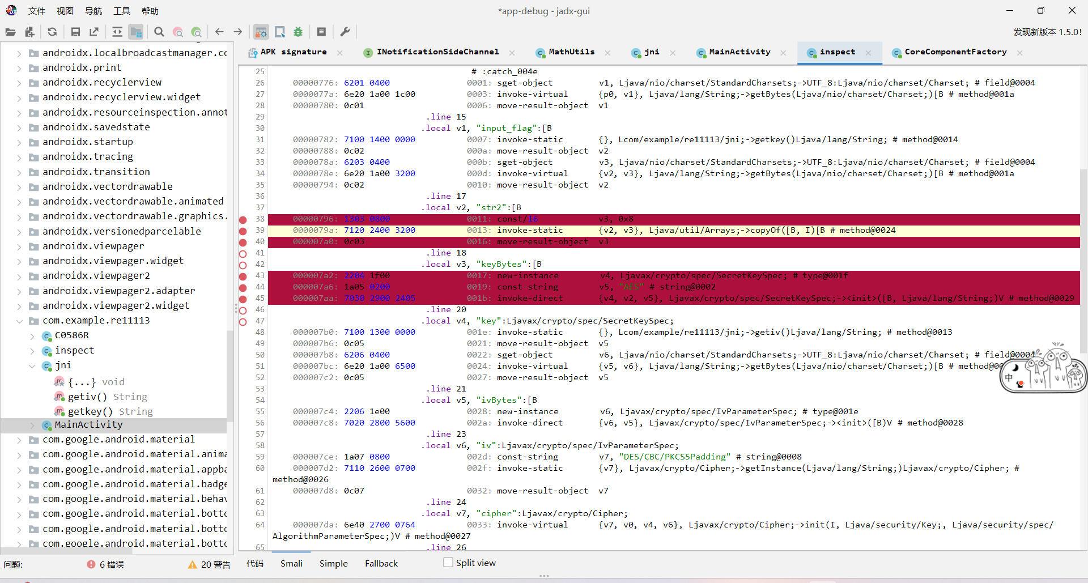Image resolution: width=1088 pixels, height=583 pixels.
Task: Close the MathUtils tab
Action: click(607, 53)
